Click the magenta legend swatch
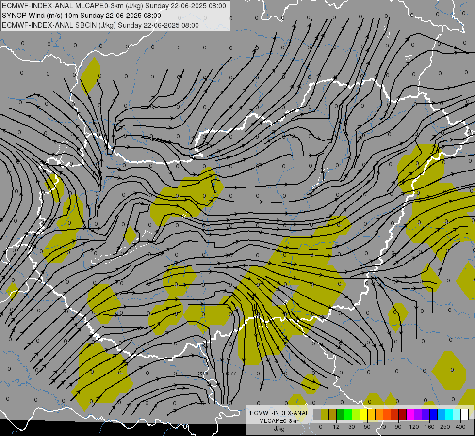The height and width of the screenshot is (436, 475). pyautogui.click(x=410, y=414)
